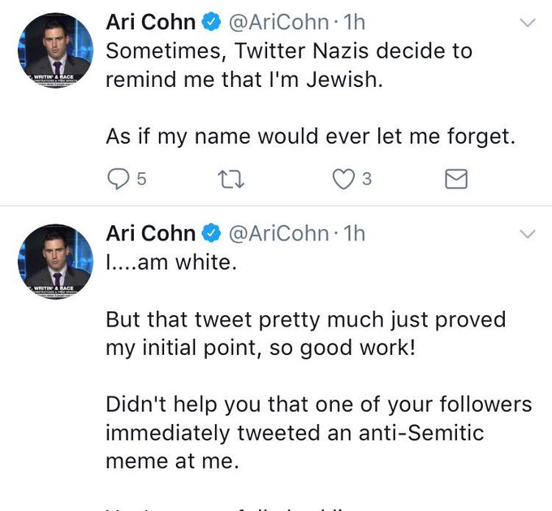The image size is (552, 511).
Task: Open Ari Cohn display name in first tweet
Action: pyautogui.click(x=151, y=22)
